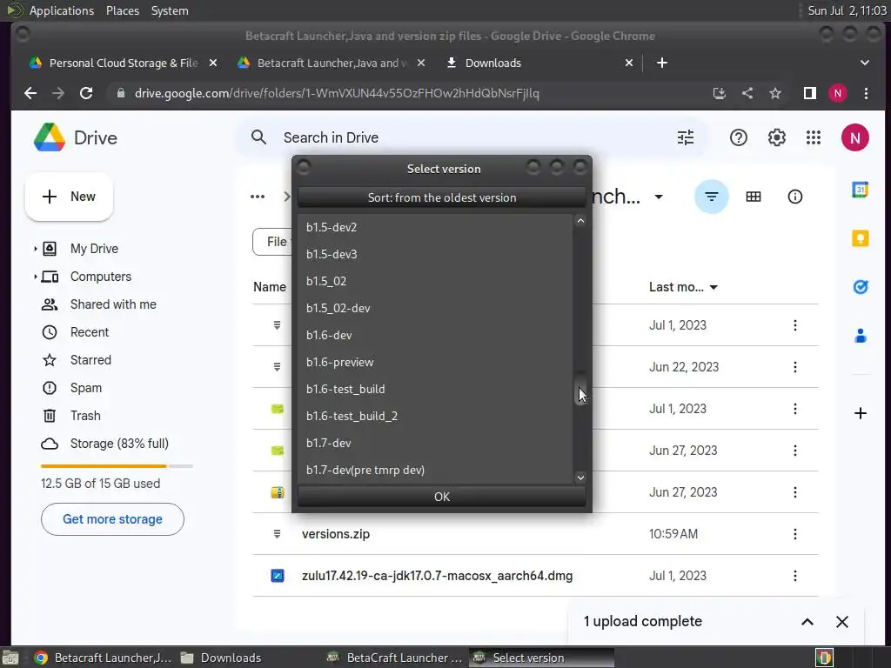Screen dimensions: 891x668
Task: Open Trash in Drive sidebar
Action: 85,416
